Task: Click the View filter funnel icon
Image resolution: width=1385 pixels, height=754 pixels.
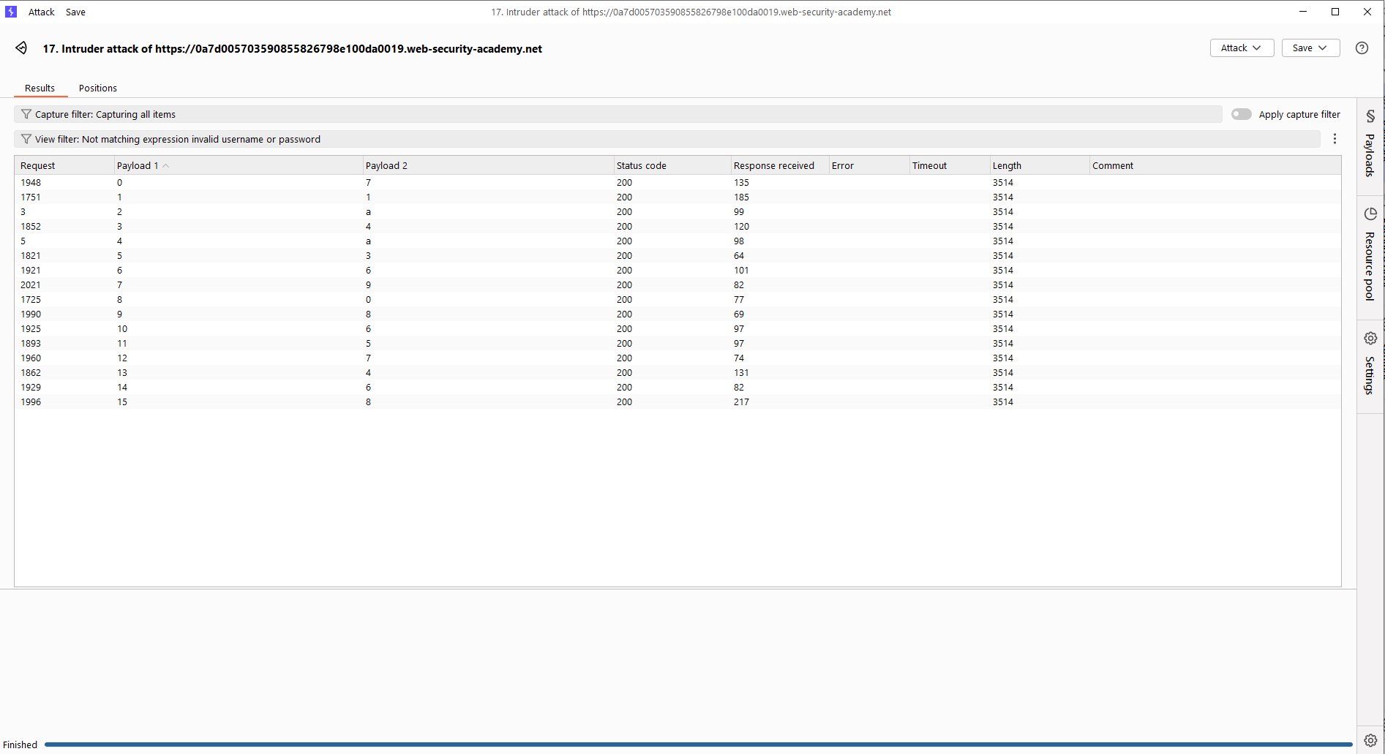Action: [26, 140]
